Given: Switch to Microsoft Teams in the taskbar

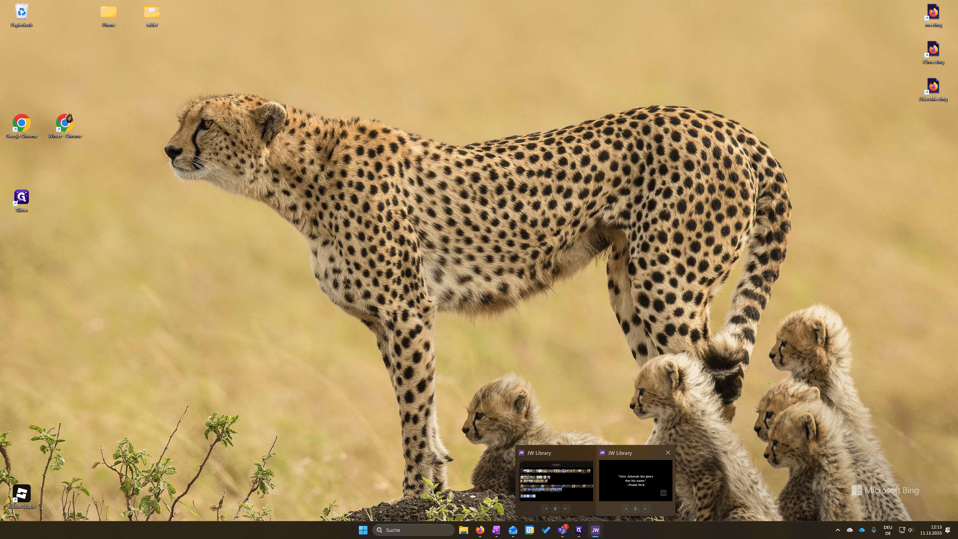Looking at the screenshot, I should click(x=562, y=530).
